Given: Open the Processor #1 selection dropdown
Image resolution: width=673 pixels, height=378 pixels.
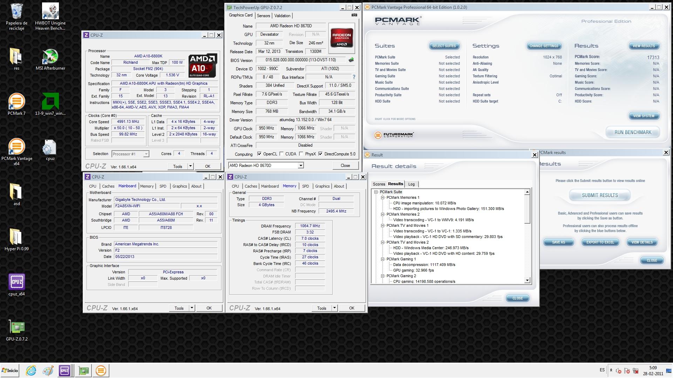Looking at the screenshot, I should tap(130, 154).
